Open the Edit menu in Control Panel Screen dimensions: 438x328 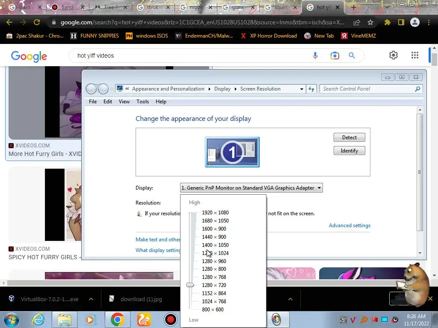pos(107,102)
